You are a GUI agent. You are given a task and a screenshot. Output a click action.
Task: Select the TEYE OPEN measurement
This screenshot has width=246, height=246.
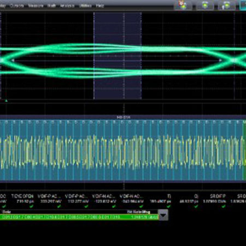[x=22, y=199]
